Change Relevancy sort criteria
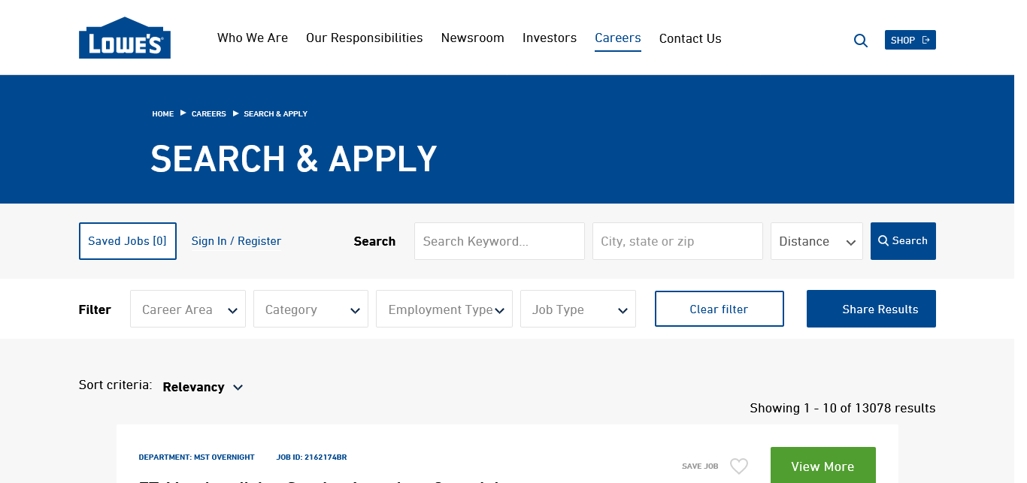This screenshot has height=483, width=1027. click(x=203, y=387)
